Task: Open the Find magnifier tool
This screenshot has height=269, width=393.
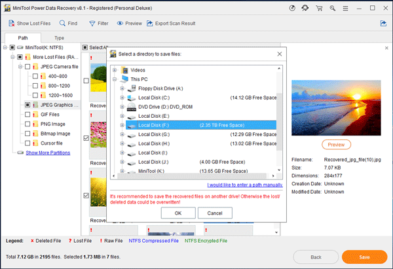Action: [x=62, y=24]
